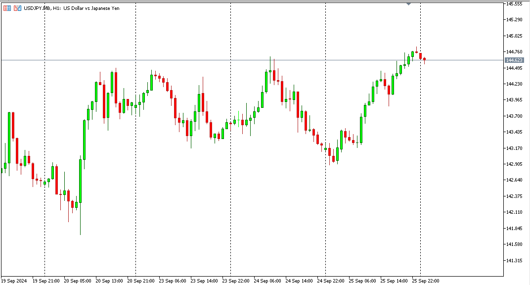Click the 142.110 price axis label

[514, 212]
